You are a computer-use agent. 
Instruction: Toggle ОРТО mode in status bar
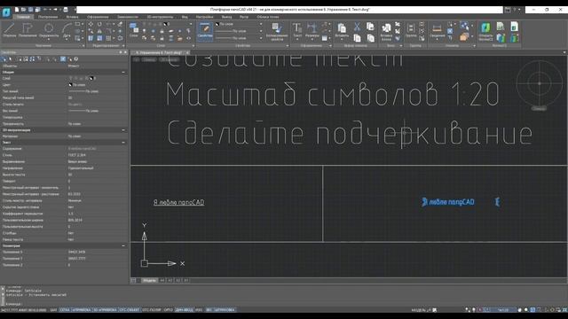tap(168, 310)
